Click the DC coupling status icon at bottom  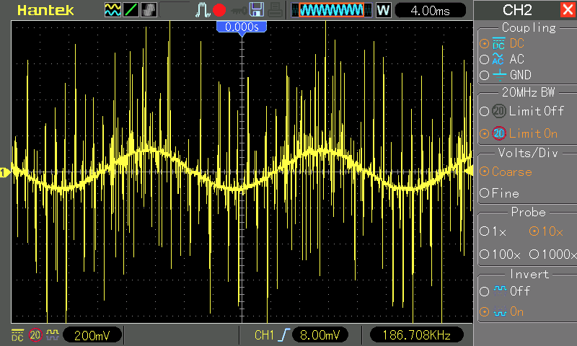tap(17, 335)
